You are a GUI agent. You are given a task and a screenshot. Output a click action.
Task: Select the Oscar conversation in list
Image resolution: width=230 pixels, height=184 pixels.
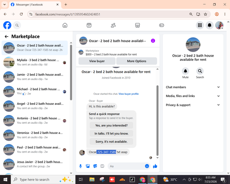tap(34, 48)
